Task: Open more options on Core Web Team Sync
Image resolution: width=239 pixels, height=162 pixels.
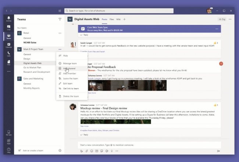Action: pos(217,29)
